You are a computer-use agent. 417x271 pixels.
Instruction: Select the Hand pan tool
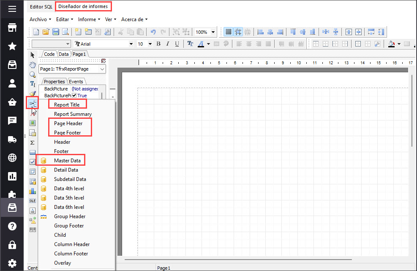(x=33, y=65)
